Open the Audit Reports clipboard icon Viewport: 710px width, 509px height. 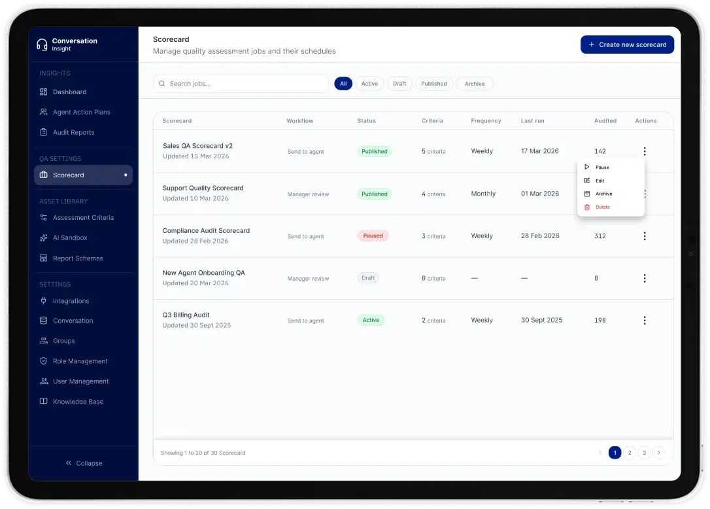(43, 132)
